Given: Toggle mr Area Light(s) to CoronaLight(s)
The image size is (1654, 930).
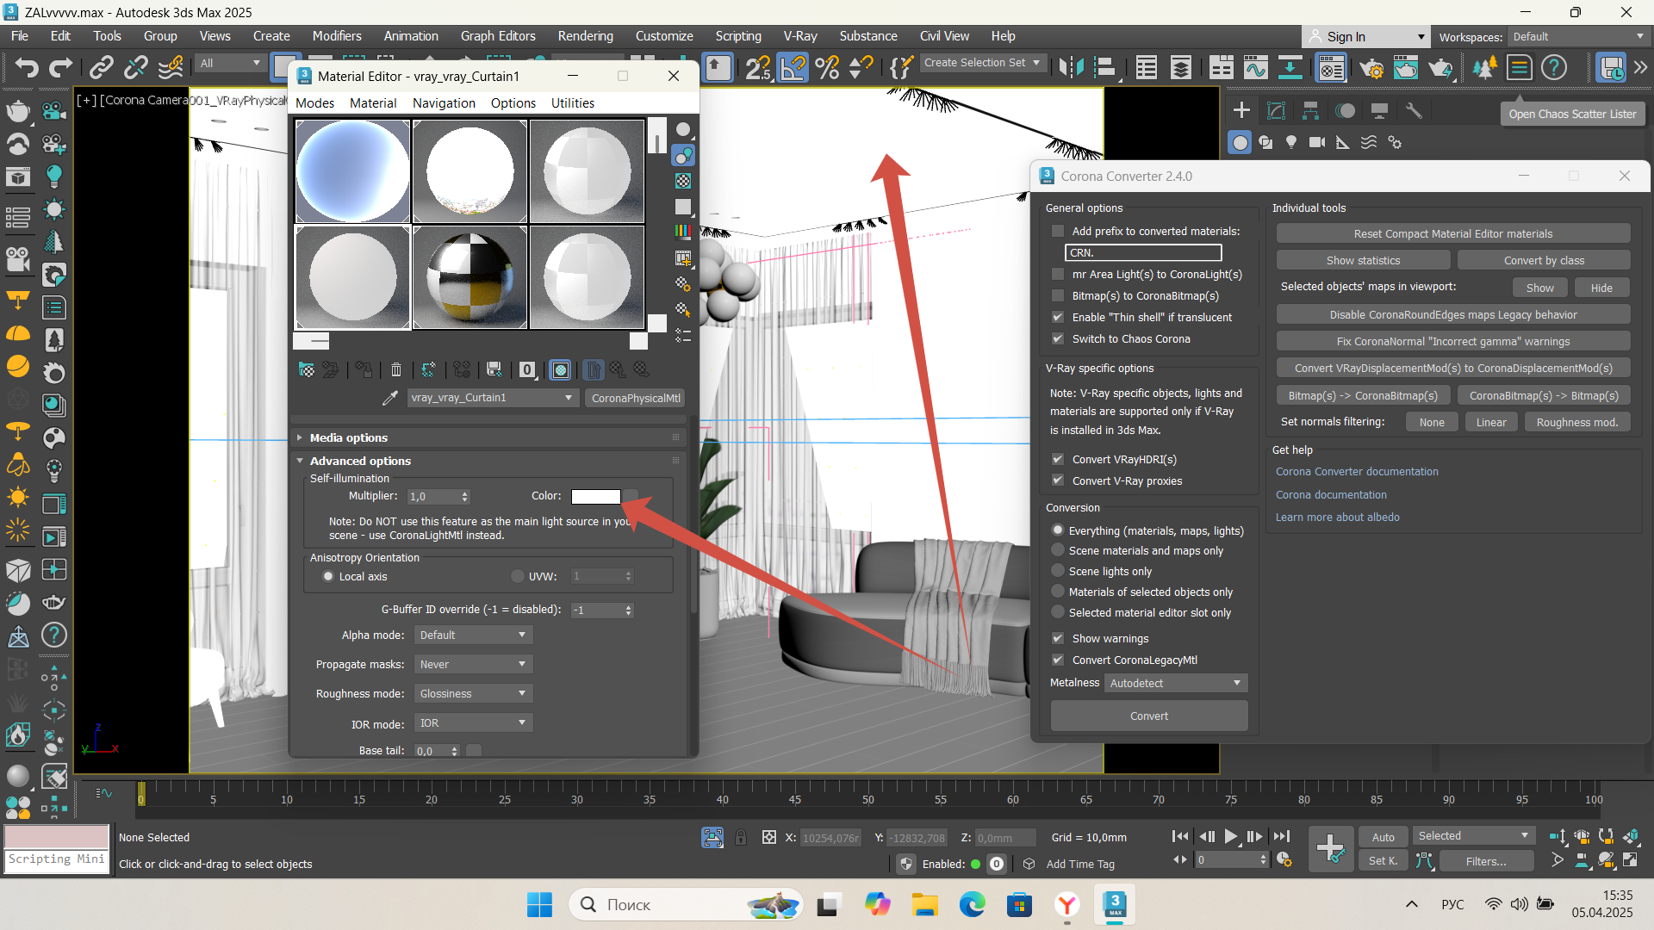Looking at the screenshot, I should coord(1058,274).
